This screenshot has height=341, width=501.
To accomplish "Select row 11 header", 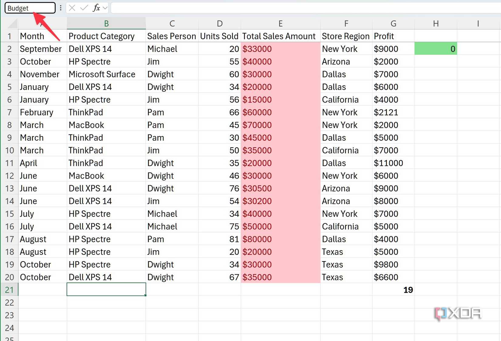I will point(9,163).
